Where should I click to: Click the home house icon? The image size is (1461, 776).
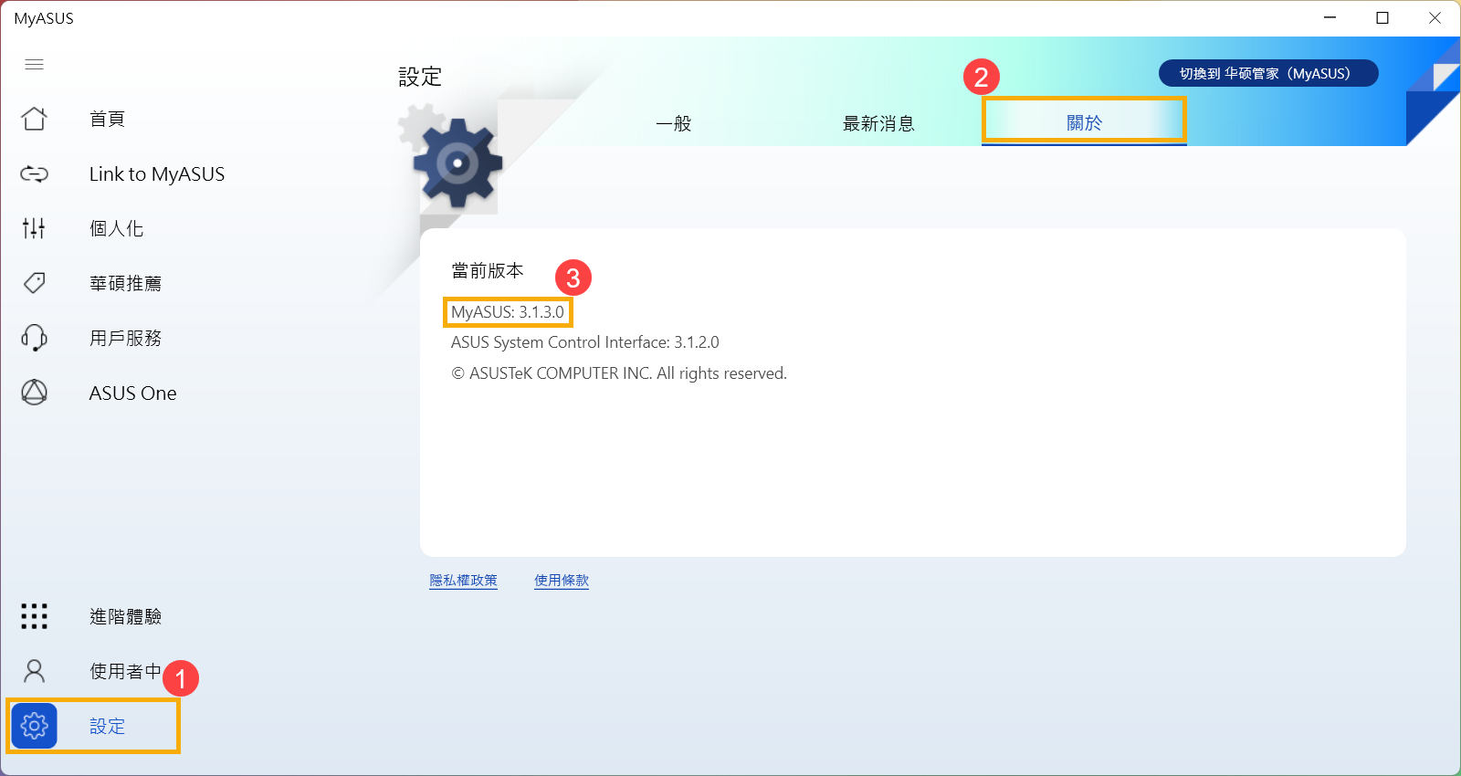point(34,119)
